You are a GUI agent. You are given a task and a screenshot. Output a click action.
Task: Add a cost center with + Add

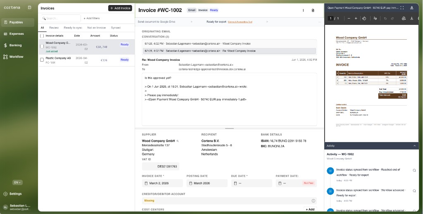pyautogui.click(x=310, y=209)
